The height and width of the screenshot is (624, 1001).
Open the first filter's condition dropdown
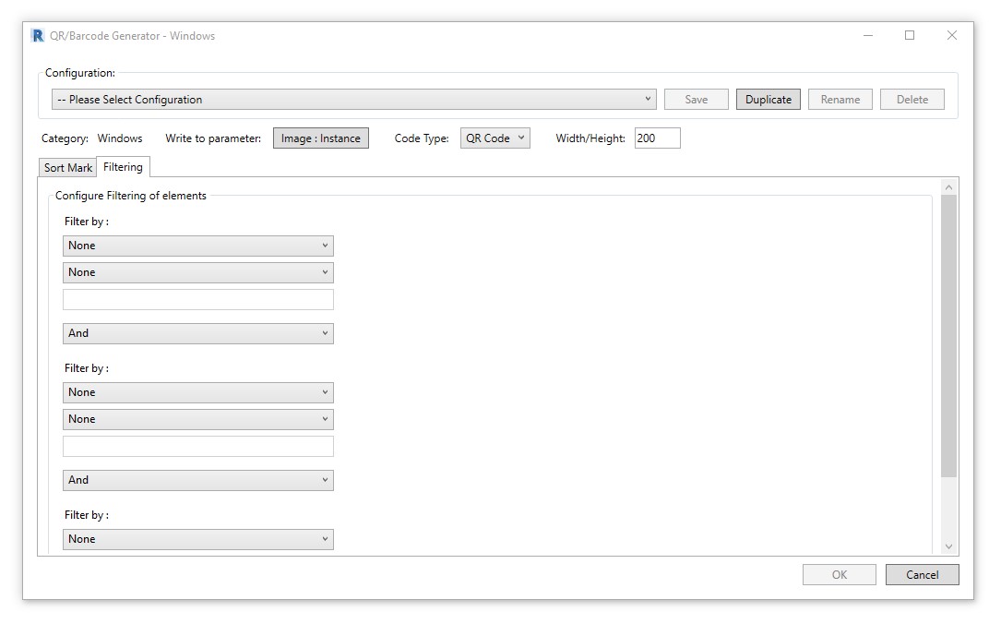coord(197,272)
